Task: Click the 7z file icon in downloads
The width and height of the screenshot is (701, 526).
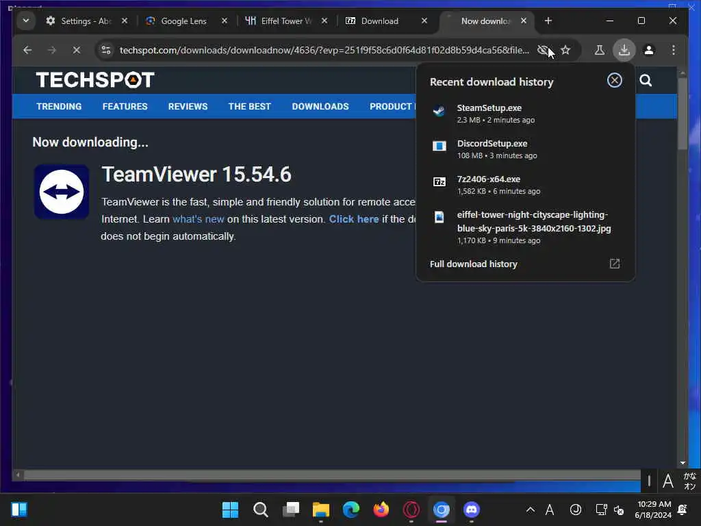Action: (x=439, y=181)
